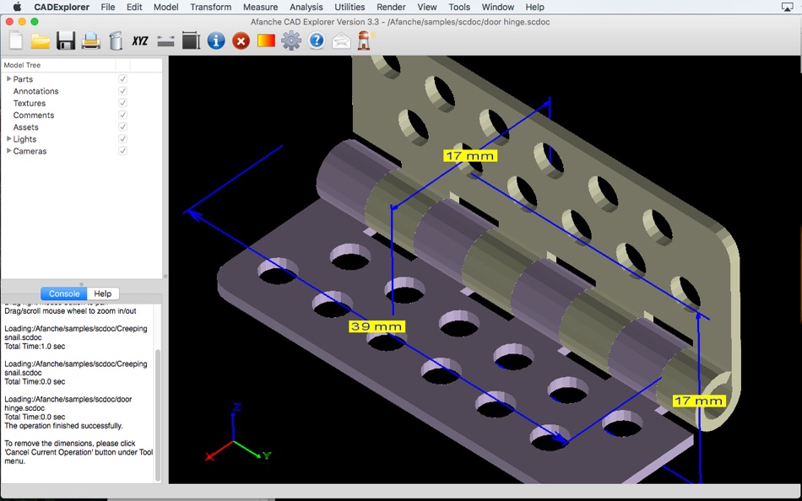Open the File menu
Viewport: 802px width, 501px height.
tap(108, 7)
